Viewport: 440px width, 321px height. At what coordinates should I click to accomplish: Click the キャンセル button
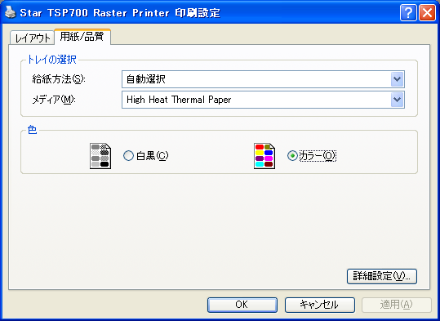(x=320, y=305)
